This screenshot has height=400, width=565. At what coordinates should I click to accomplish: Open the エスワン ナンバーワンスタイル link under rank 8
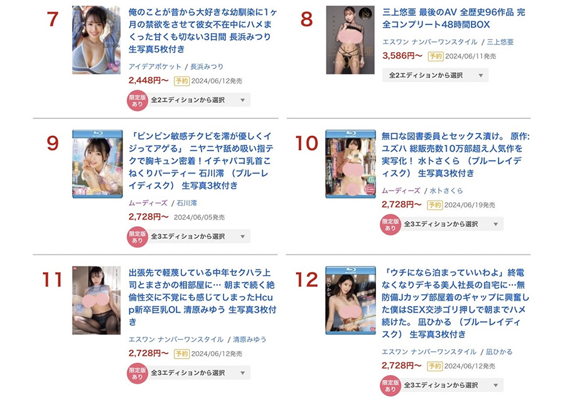click(x=430, y=42)
